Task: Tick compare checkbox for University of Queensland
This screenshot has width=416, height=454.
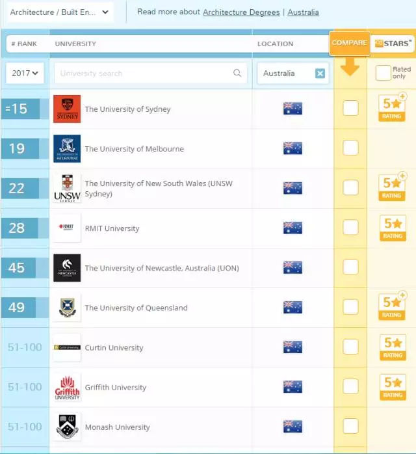Action: click(x=350, y=306)
